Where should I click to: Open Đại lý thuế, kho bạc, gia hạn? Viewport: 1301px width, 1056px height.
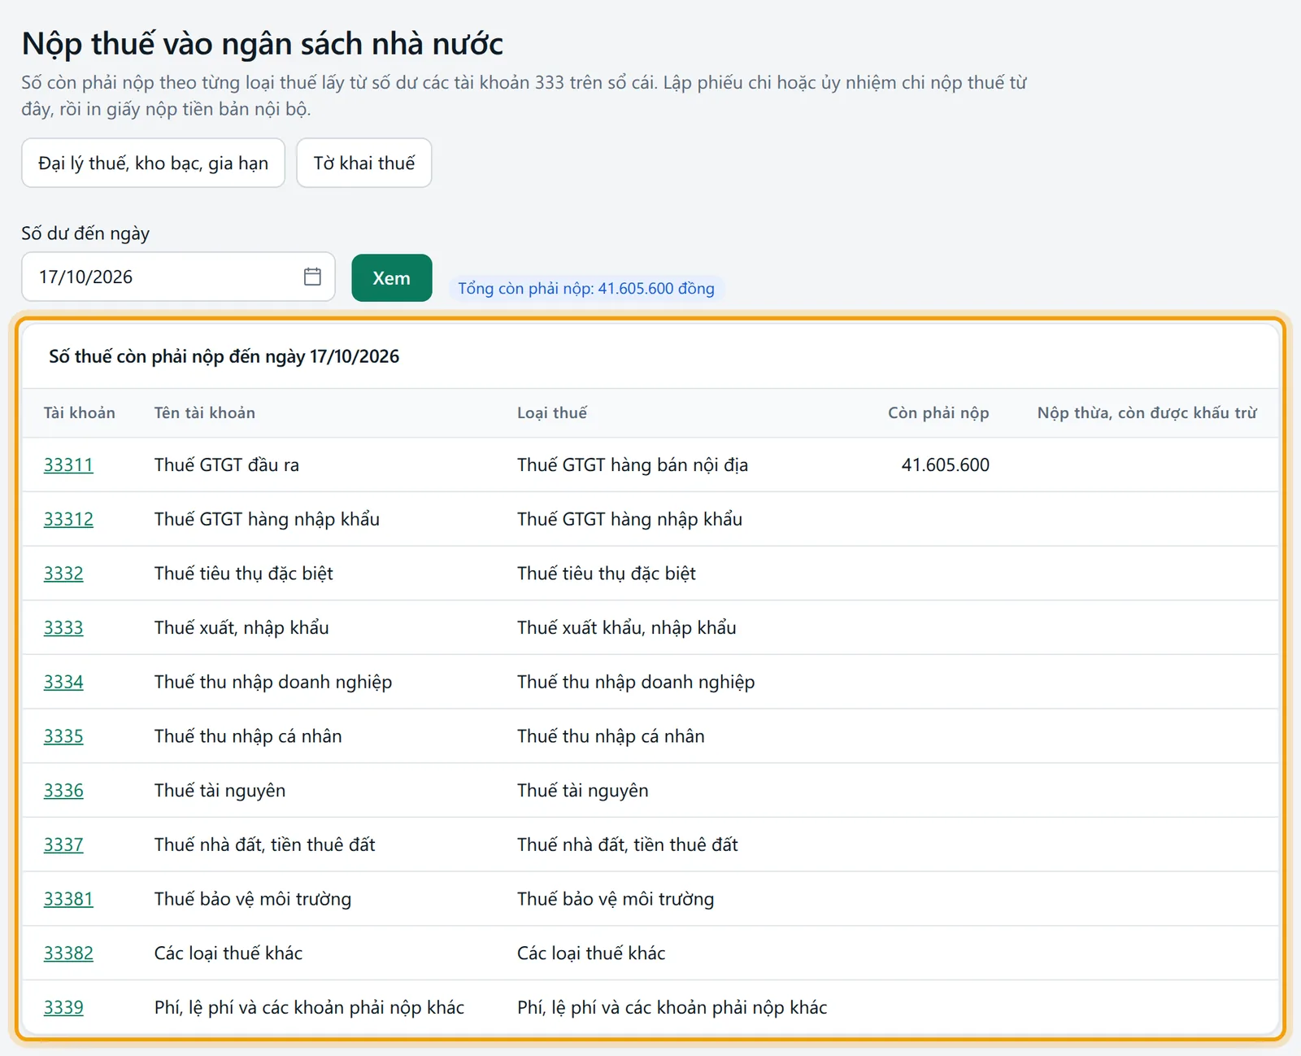coord(153,163)
